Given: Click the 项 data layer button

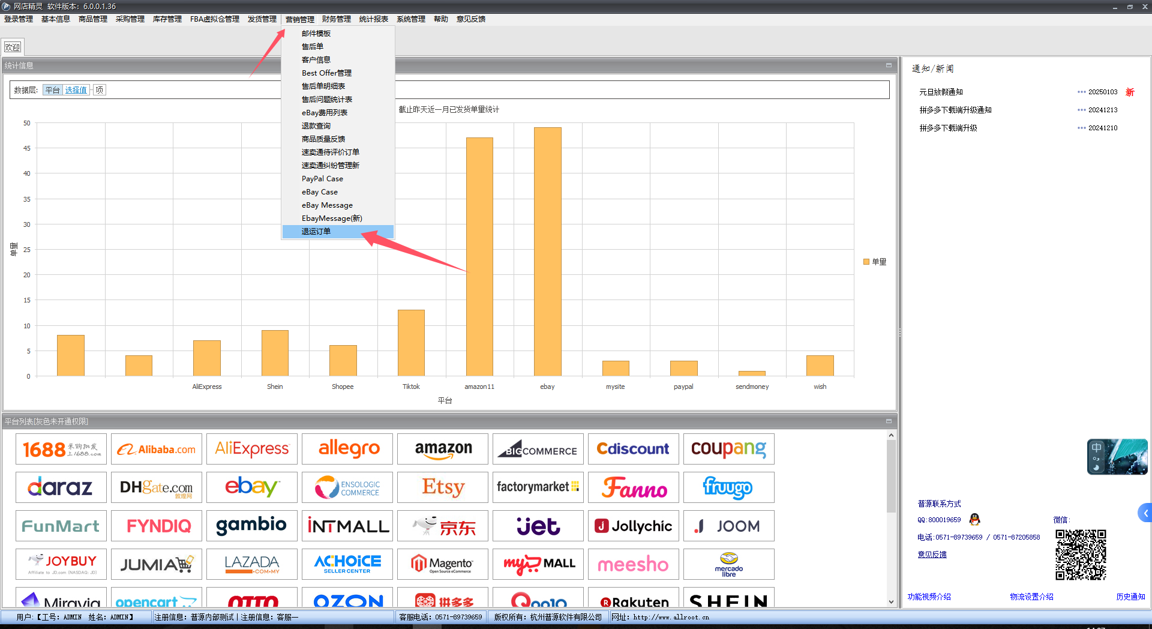Looking at the screenshot, I should [100, 90].
